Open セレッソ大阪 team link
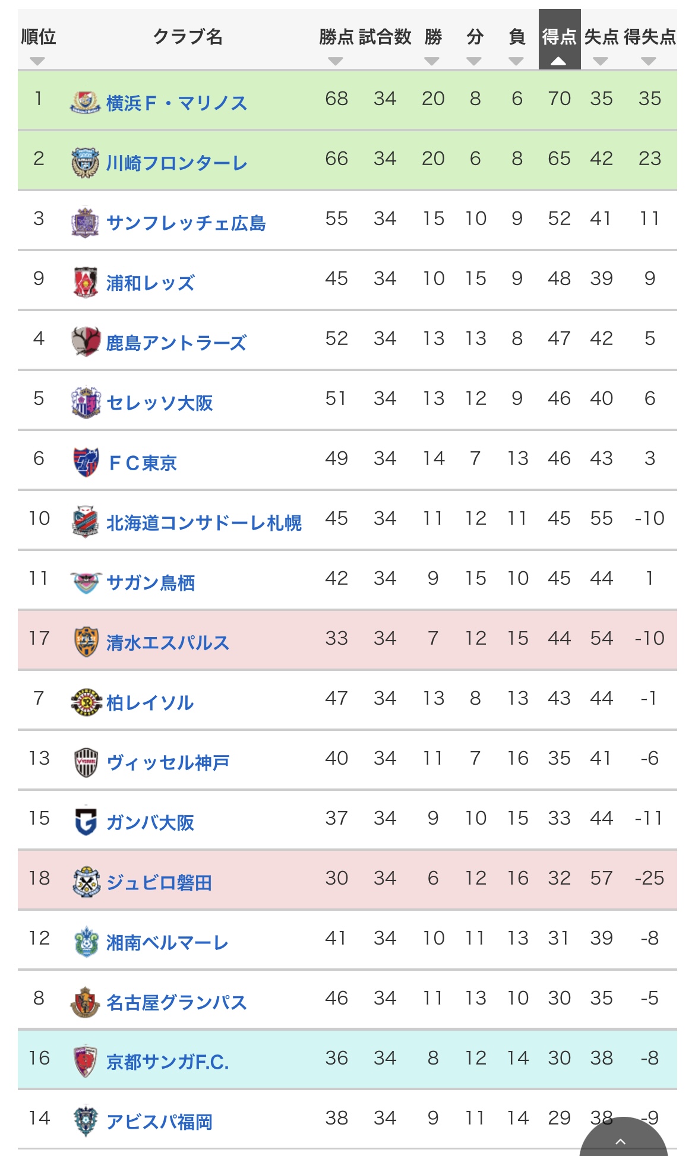 (159, 403)
